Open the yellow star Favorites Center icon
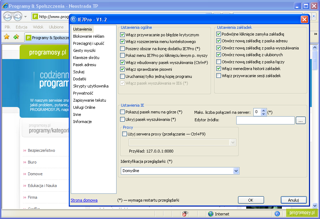The width and height of the screenshot is (320, 219). pyautogui.click(x=7, y=37)
